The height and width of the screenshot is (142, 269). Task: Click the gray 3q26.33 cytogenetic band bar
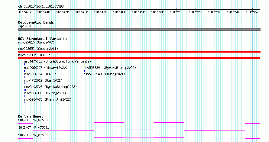[139, 29]
